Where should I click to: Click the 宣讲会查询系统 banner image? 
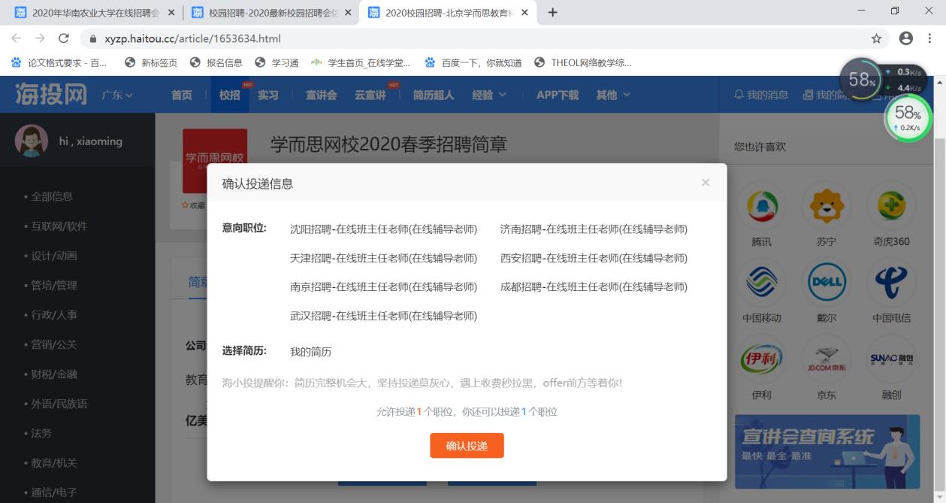[827, 451]
